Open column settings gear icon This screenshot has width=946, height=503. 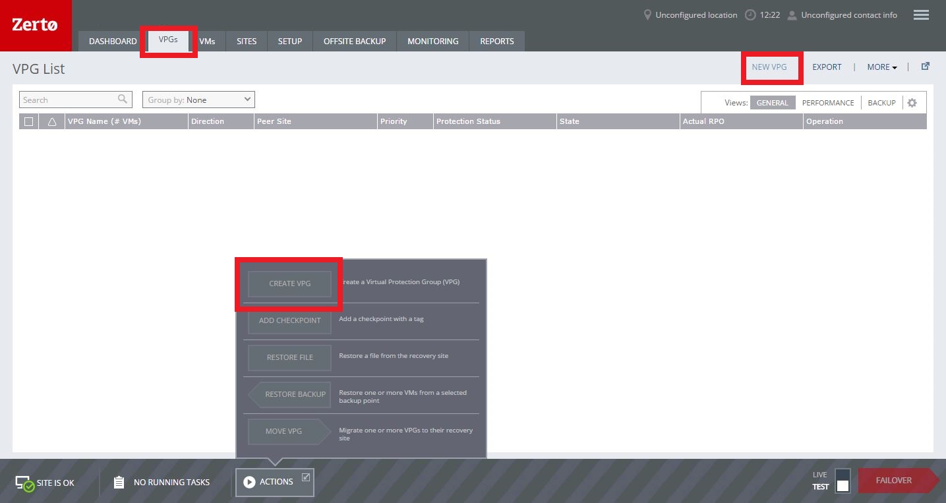912,103
